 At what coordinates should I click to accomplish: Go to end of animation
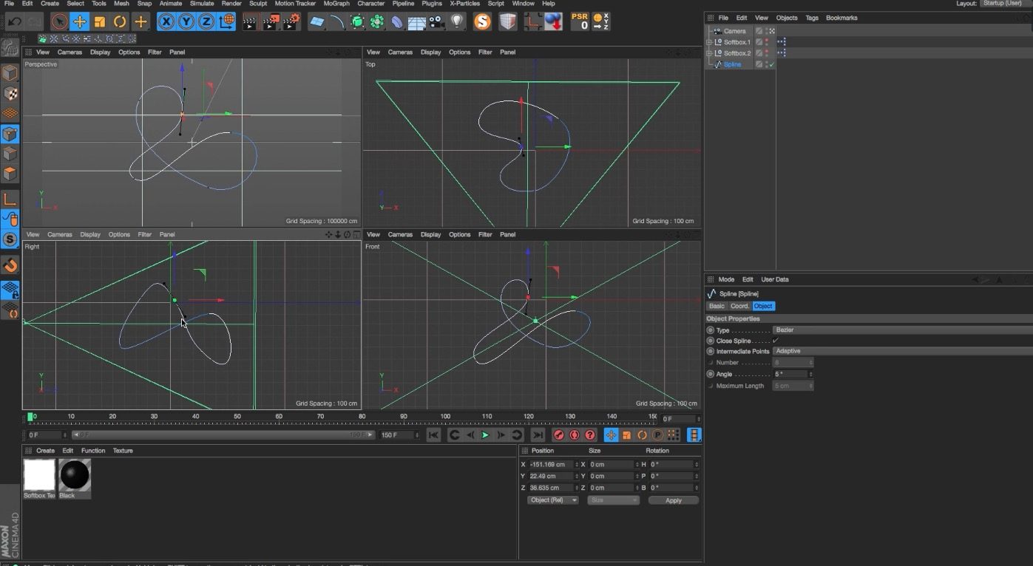[x=538, y=435]
